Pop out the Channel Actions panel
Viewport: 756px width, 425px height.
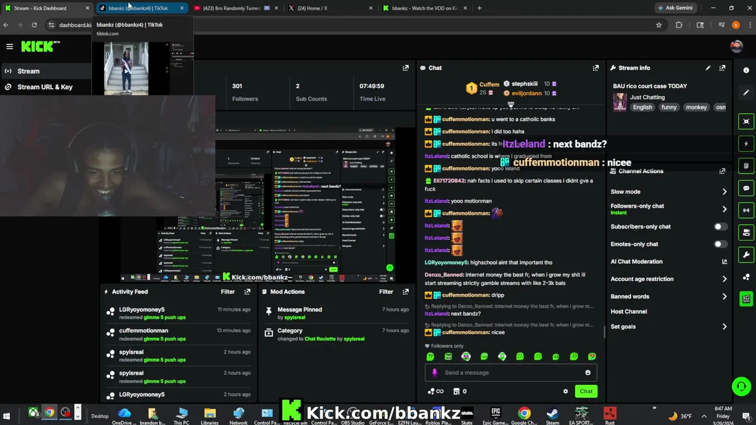[722, 171]
